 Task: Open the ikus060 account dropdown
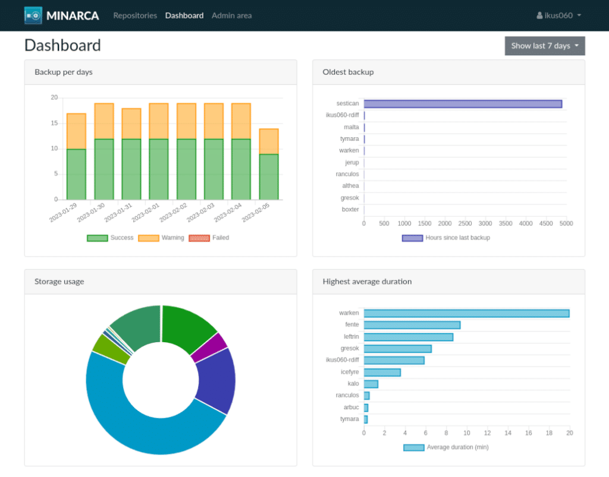coord(558,15)
